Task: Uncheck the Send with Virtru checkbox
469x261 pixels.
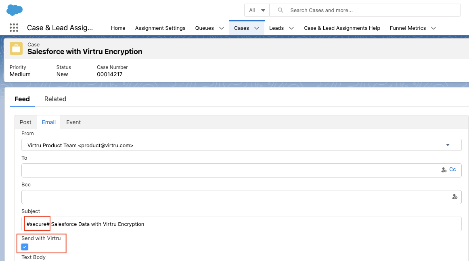Action: click(25, 247)
